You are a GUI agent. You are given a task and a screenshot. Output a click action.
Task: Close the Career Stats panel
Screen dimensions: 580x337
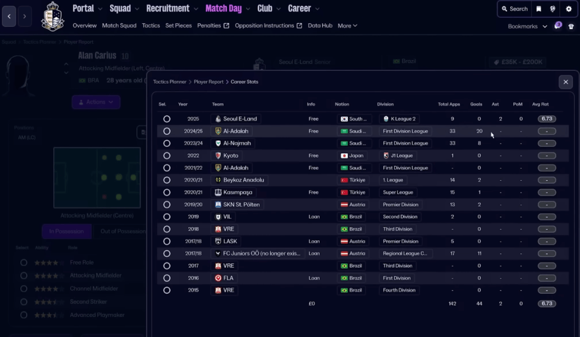[565, 82]
